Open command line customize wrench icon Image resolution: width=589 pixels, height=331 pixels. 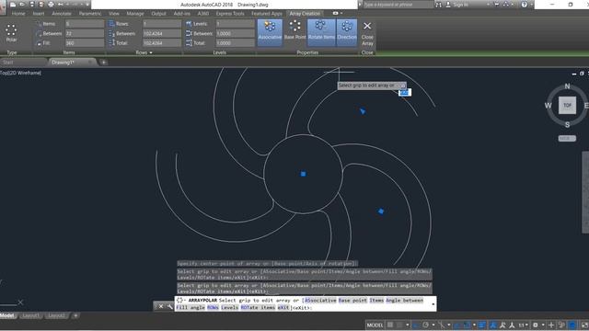pyautogui.click(x=169, y=306)
